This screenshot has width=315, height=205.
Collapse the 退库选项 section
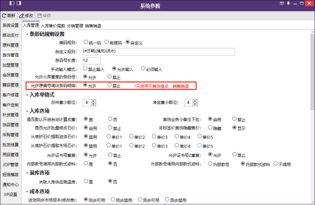click(x=27, y=173)
